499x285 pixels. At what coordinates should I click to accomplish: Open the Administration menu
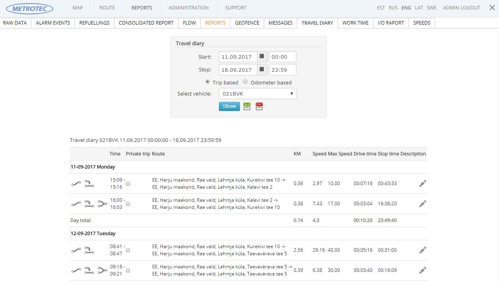coord(188,8)
